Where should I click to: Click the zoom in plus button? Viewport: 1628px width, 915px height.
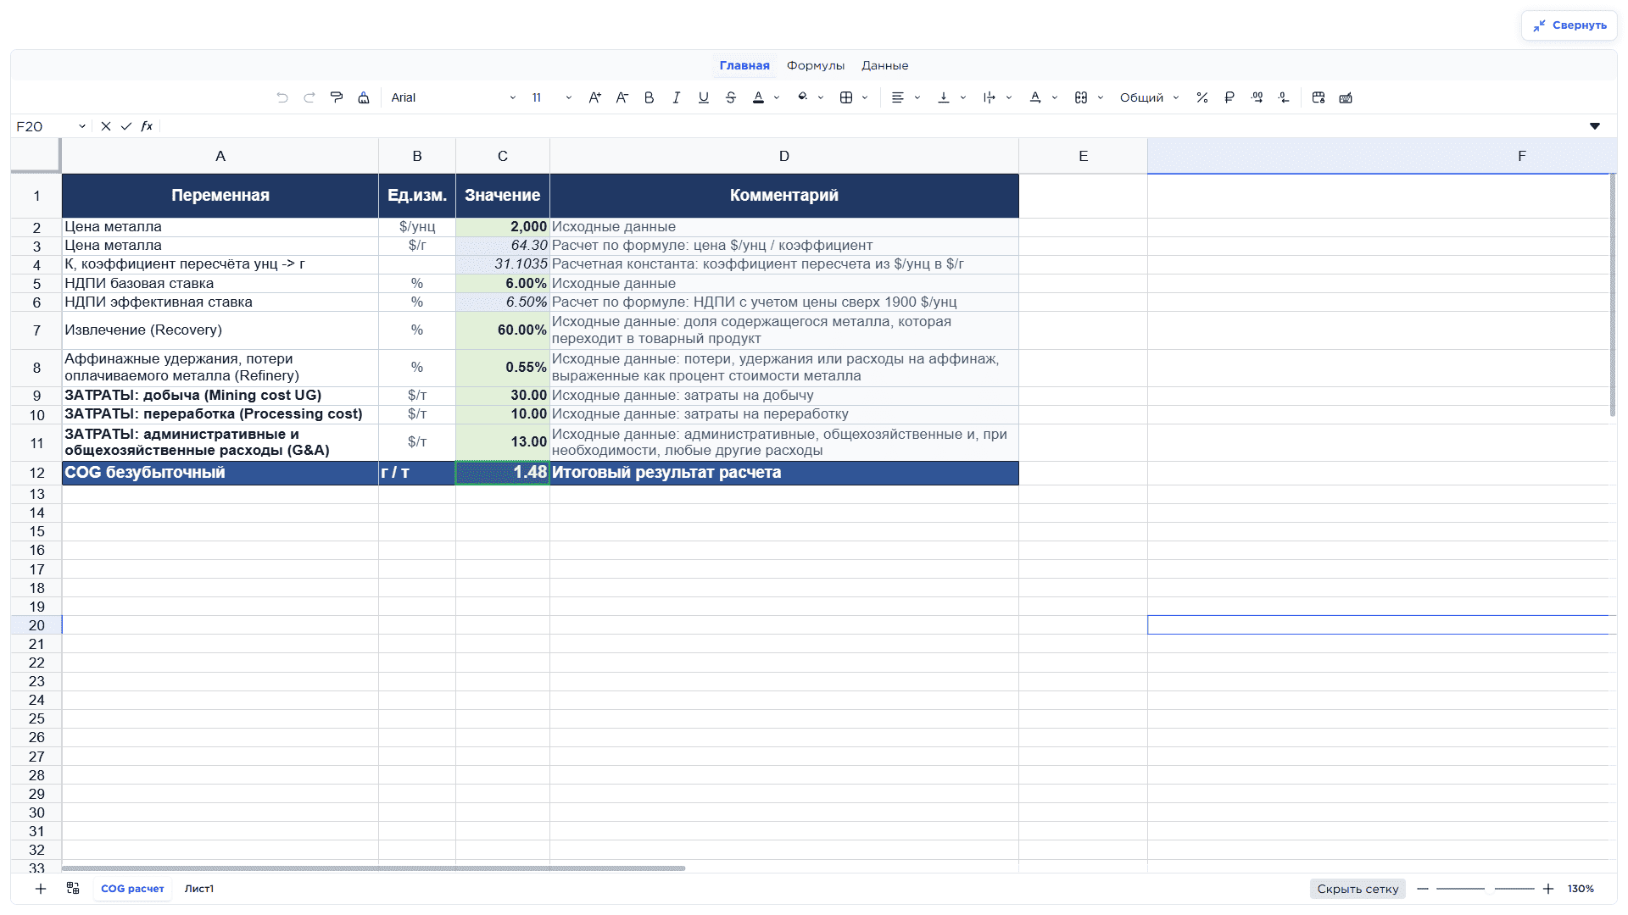click(1548, 889)
